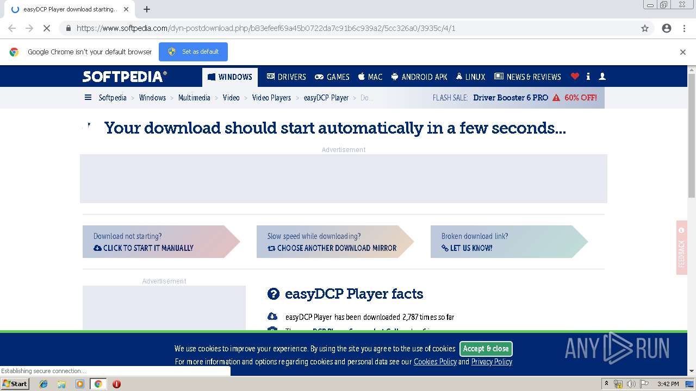Set Chrome as the default browser

coord(193,52)
